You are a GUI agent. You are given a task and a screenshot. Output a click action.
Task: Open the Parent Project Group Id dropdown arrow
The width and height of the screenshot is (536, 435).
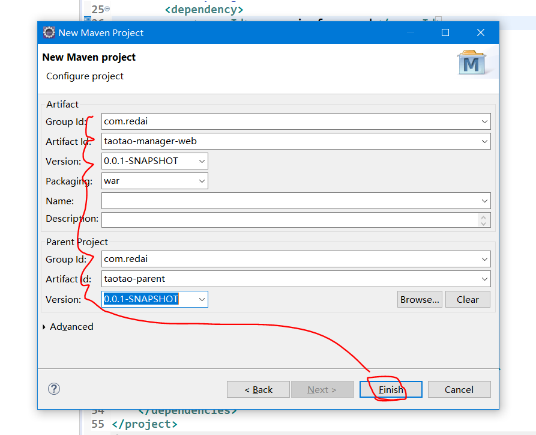[x=484, y=259]
